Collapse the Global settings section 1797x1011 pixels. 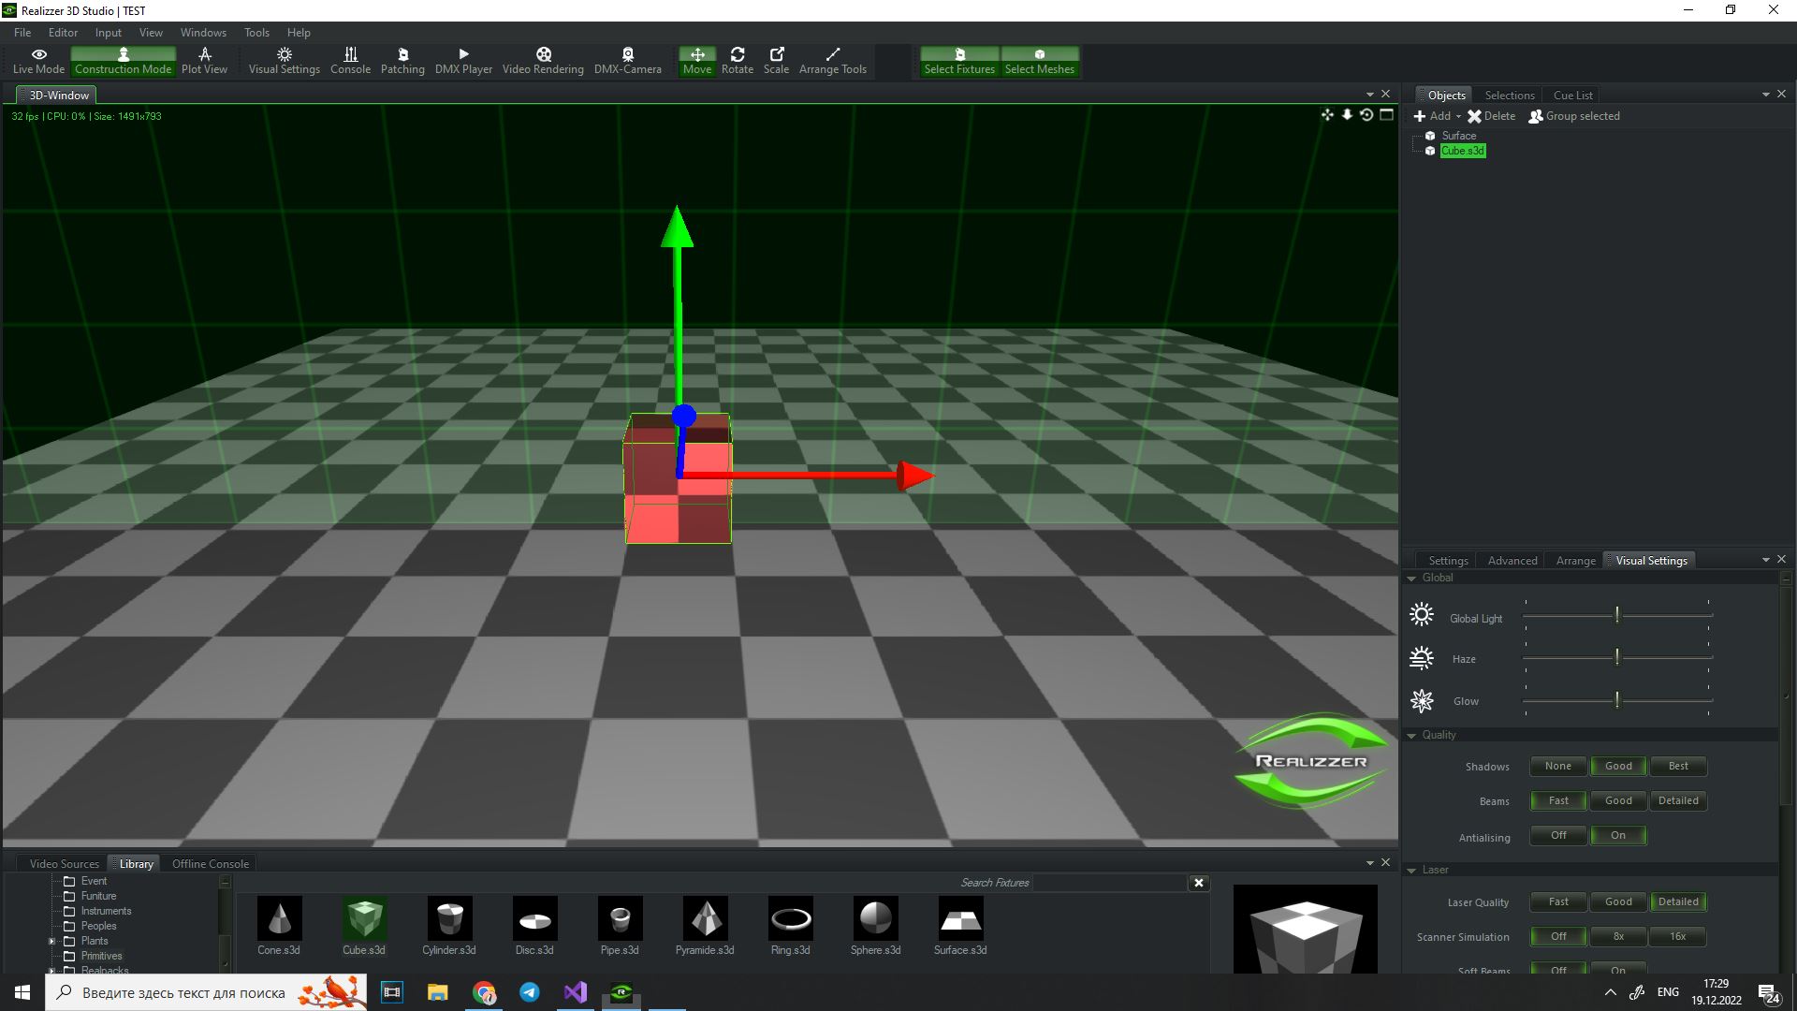point(1411,579)
